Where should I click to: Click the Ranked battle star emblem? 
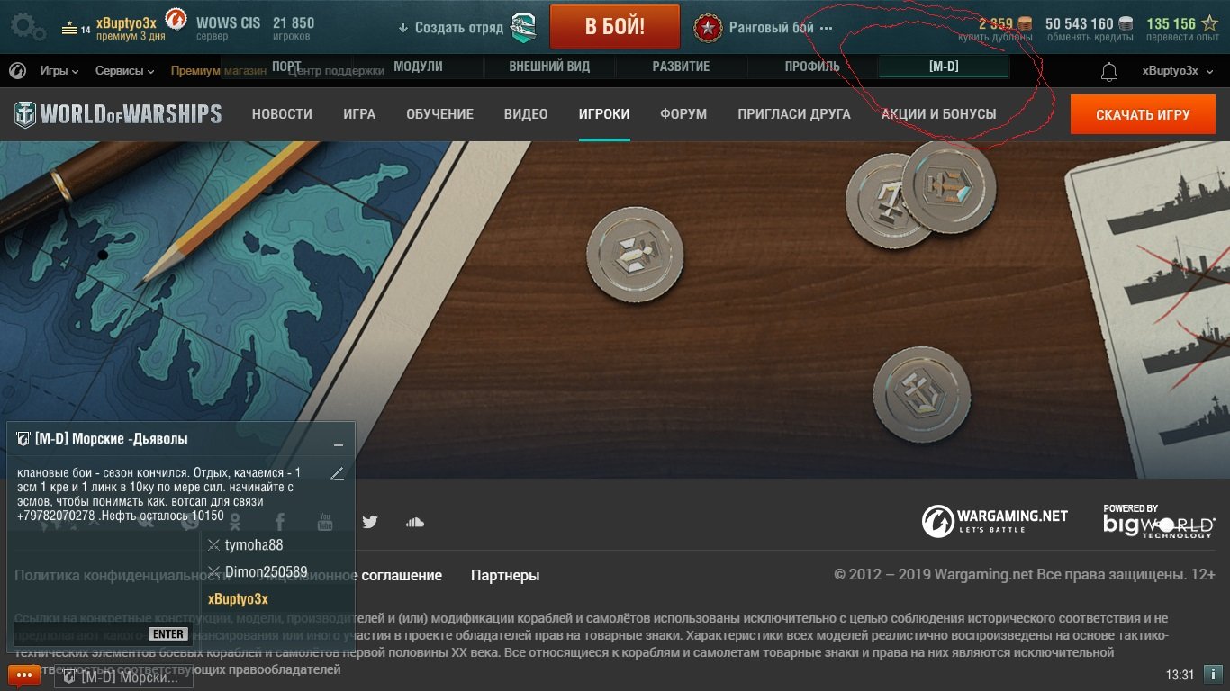(708, 28)
